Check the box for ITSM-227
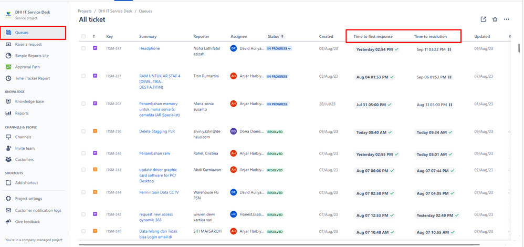The width and height of the screenshot is (524, 247). pos(83,76)
